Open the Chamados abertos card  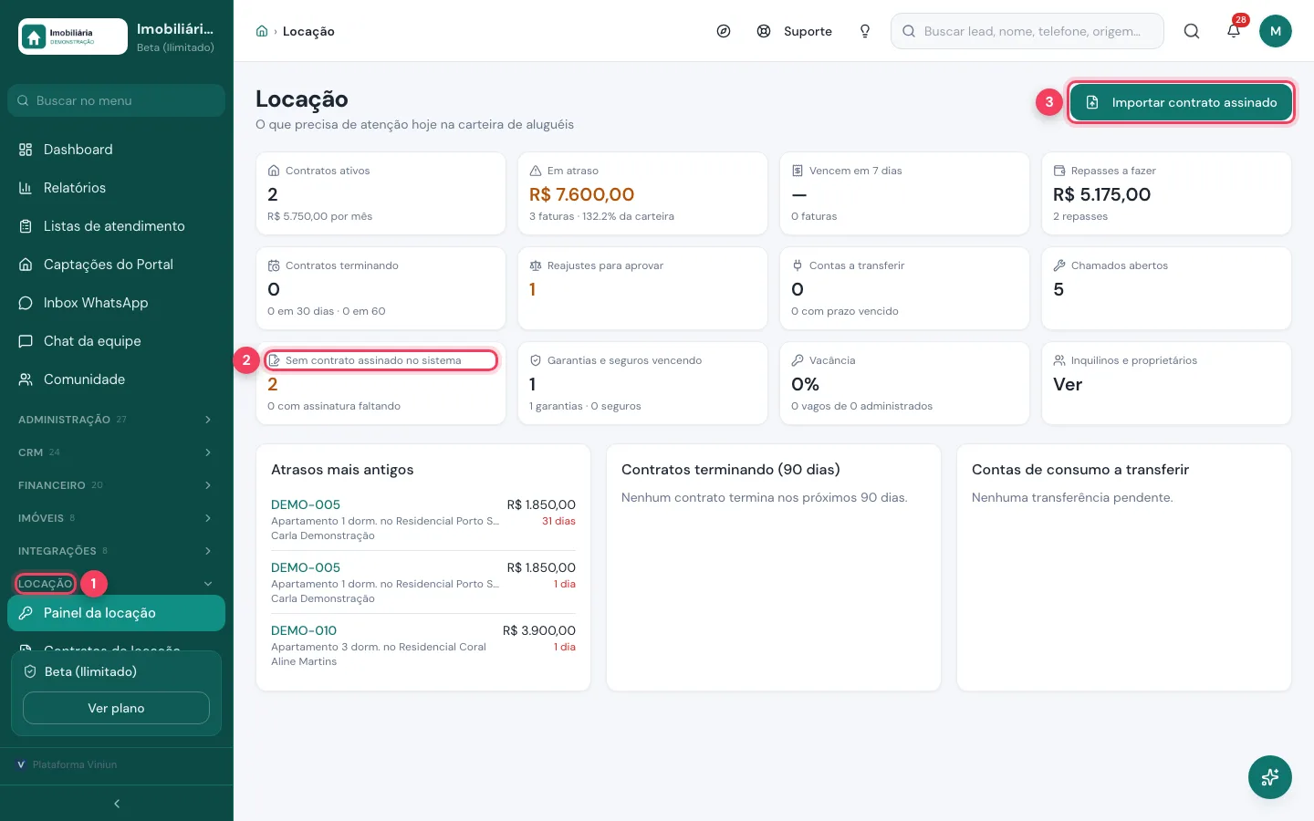(x=1166, y=288)
